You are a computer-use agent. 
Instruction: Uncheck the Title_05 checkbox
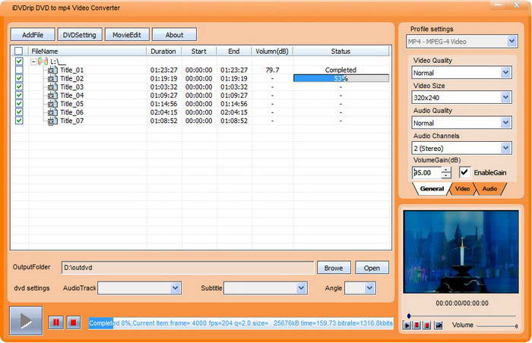[x=19, y=104]
